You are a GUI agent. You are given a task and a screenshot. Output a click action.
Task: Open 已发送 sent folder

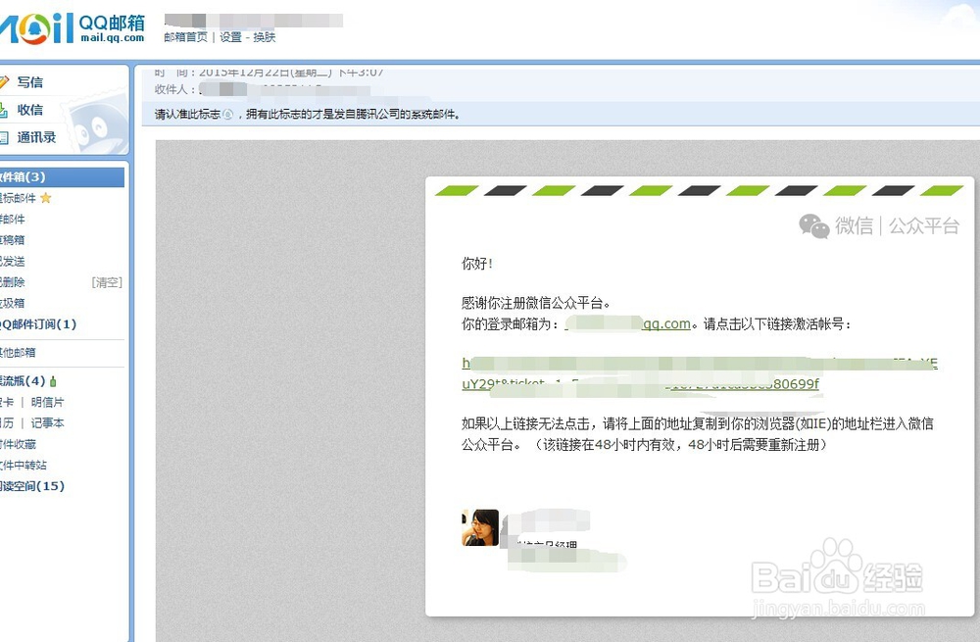coord(13,262)
